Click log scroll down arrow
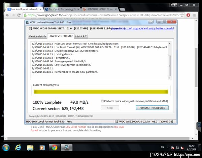This screenshot has width=202, height=158. 170,78
